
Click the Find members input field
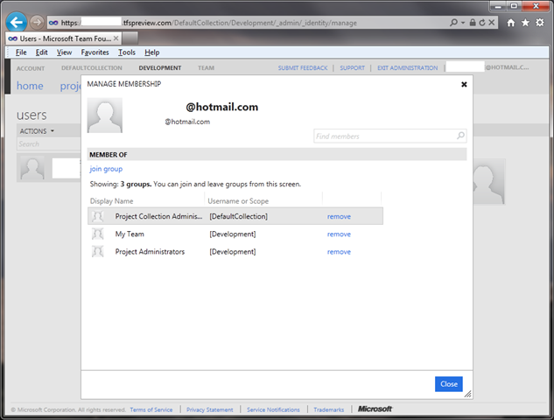coord(383,136)
